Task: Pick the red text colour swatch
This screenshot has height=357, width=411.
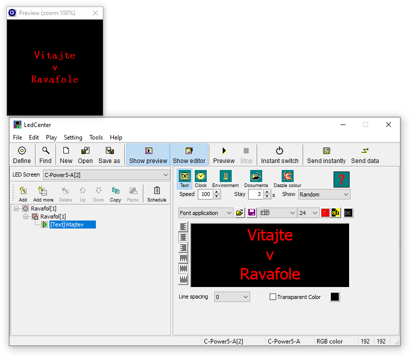Action: pos(325,213)
